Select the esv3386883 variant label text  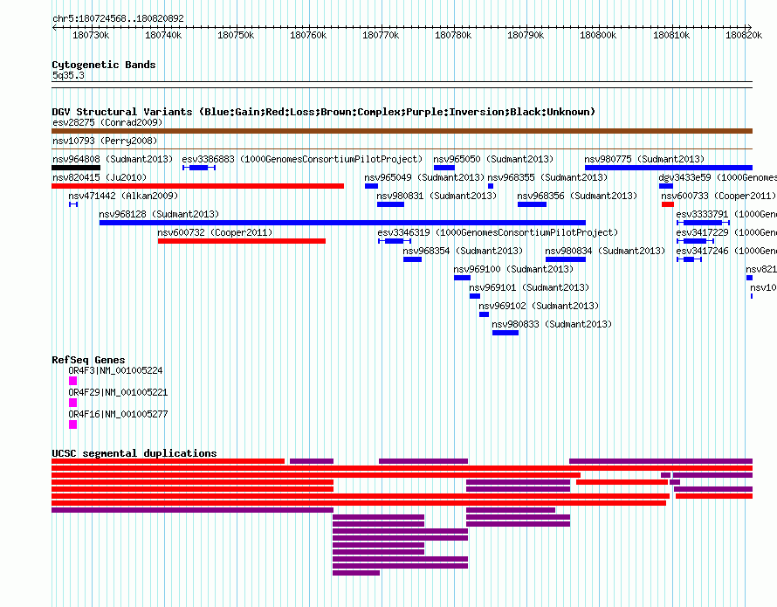click(x=302, y=159)
